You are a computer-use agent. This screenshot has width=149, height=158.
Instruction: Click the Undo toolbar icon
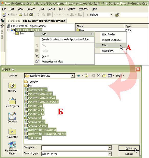56,15
